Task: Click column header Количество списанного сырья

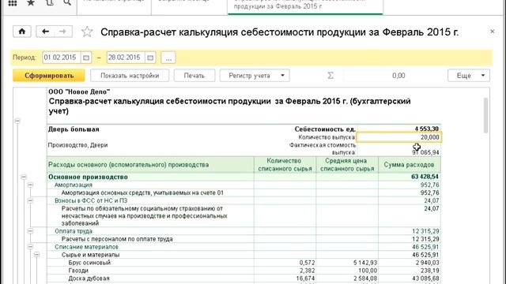Action: coord(285,165)
